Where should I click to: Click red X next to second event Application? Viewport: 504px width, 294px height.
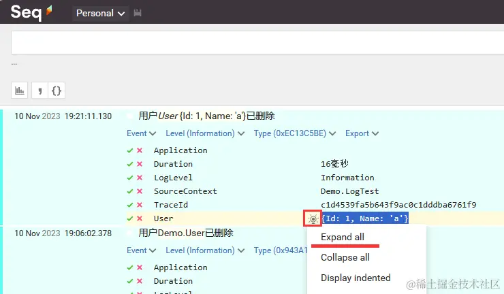(140, 267)
